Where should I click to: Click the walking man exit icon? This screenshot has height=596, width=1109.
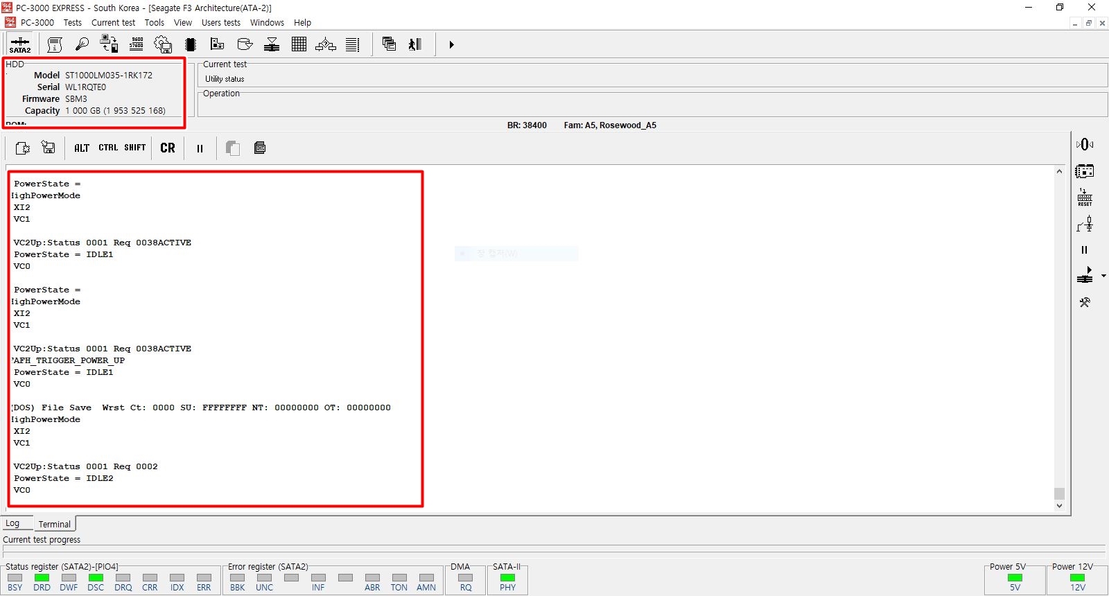415,44
